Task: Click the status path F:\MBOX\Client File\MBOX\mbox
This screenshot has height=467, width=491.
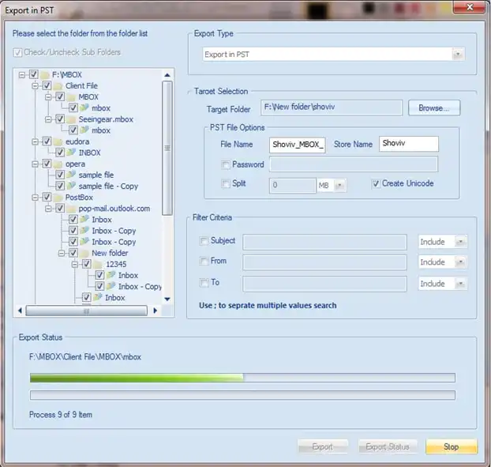Action: click(85, 357)
